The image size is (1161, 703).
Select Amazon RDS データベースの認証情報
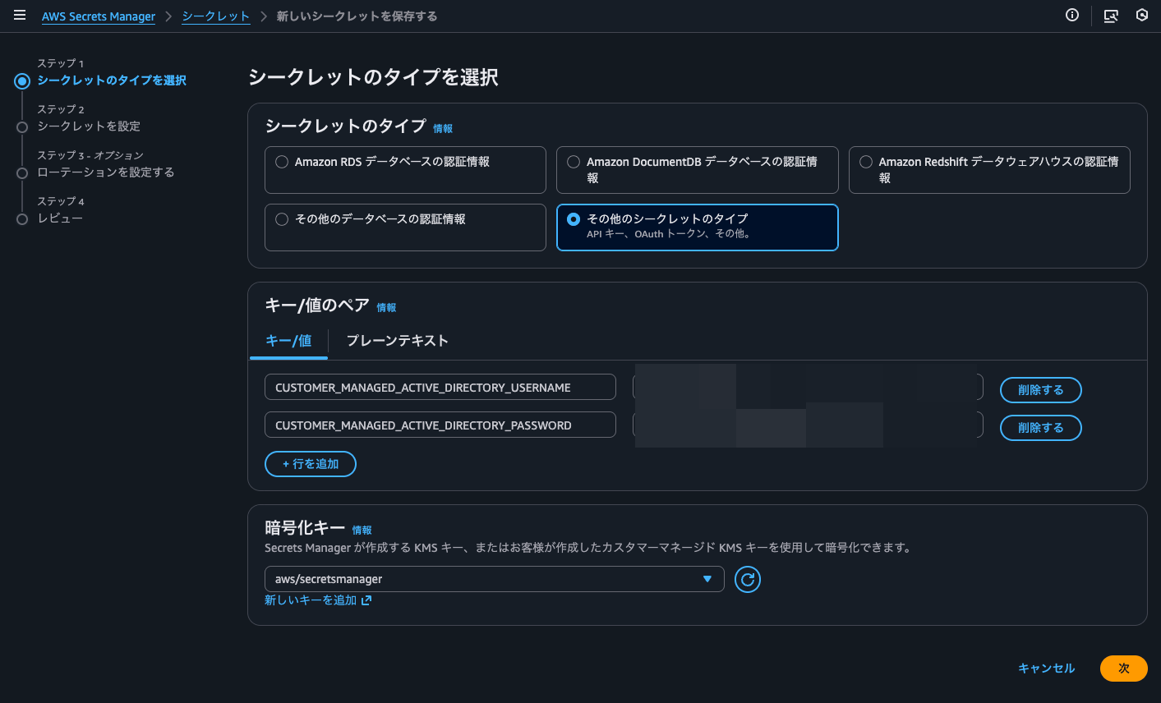tap(280, 161)
